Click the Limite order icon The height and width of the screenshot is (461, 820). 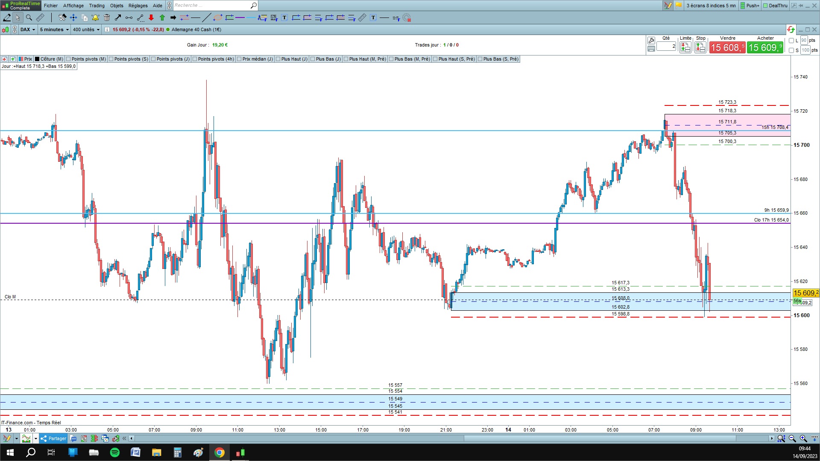[685, 48]
